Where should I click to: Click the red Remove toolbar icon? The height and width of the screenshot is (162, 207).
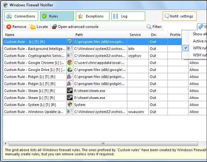(9, 27)
